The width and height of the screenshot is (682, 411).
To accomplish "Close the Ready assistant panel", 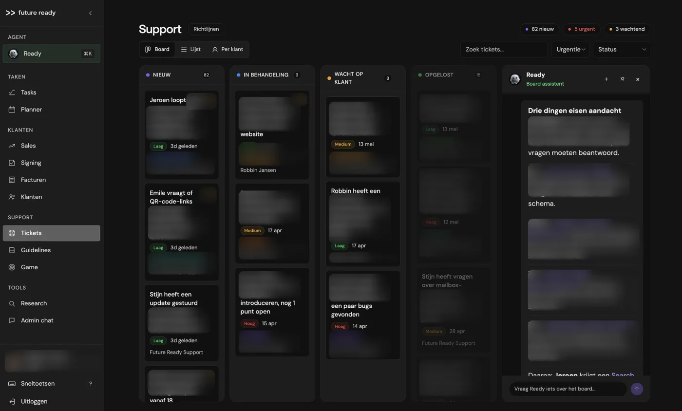I will [x=638, y=79].
